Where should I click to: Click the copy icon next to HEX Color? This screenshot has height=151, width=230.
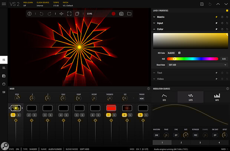[180, 53]
